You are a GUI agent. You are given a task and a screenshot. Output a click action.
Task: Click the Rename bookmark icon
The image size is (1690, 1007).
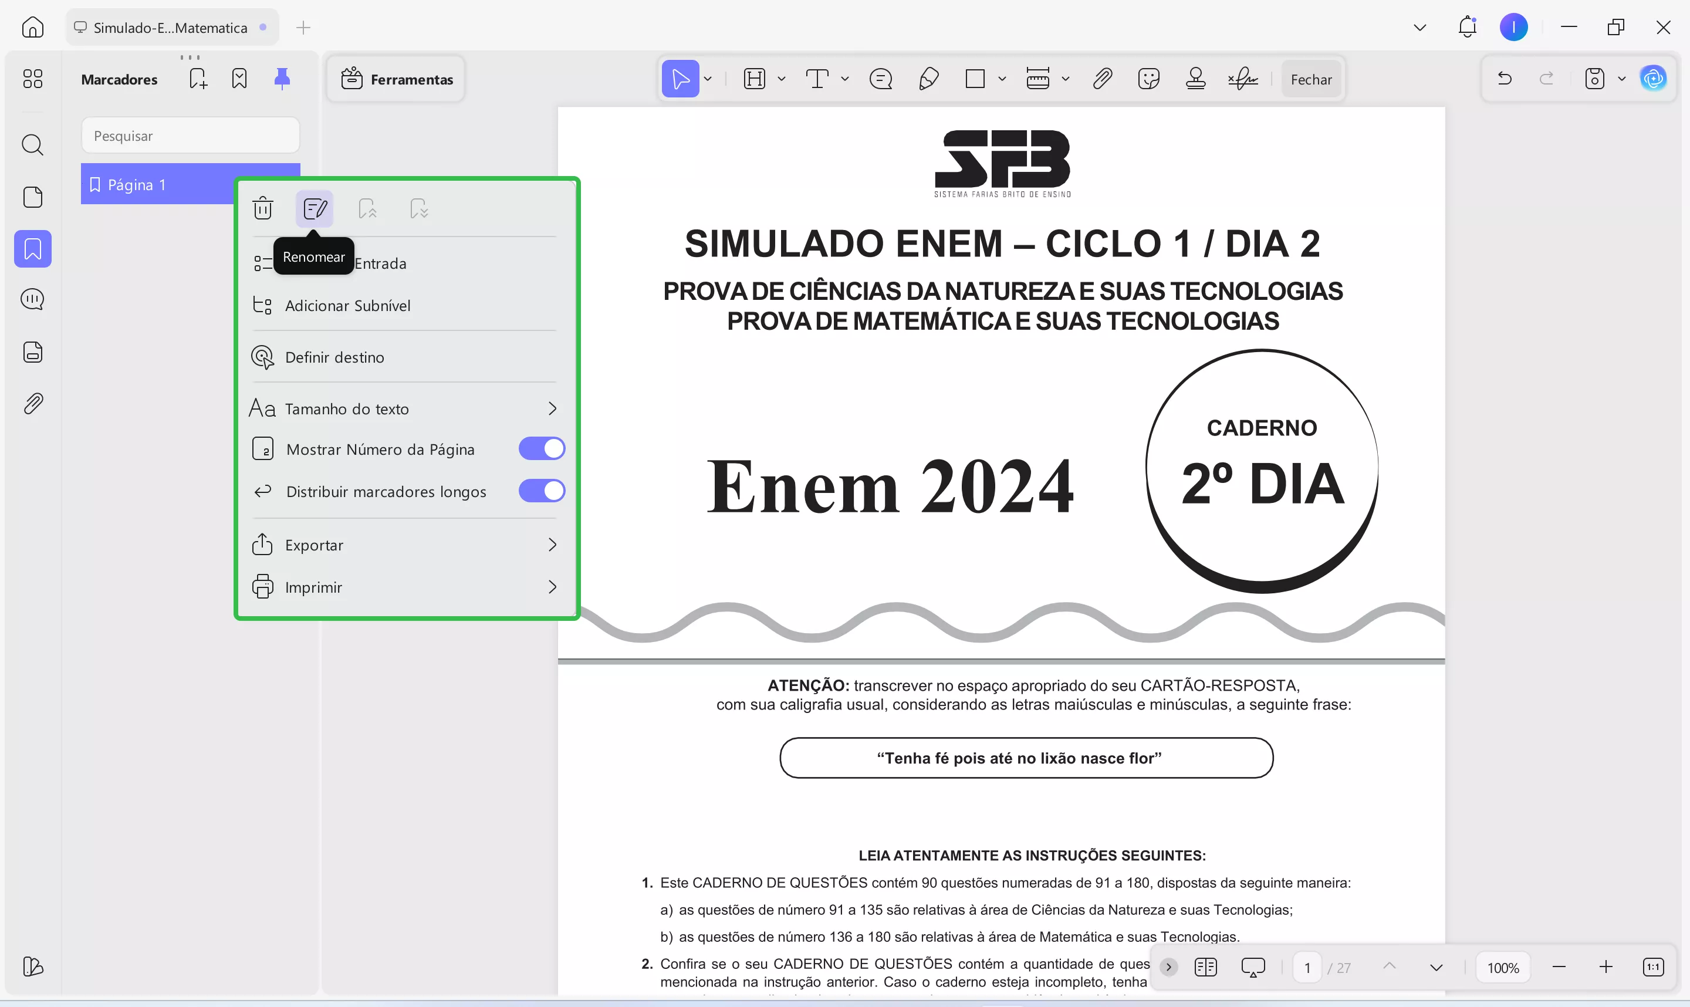[314, 208]
